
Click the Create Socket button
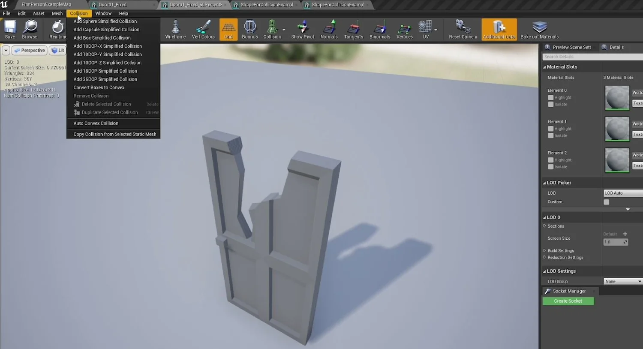pyautogui.click(x=568, y=301)
